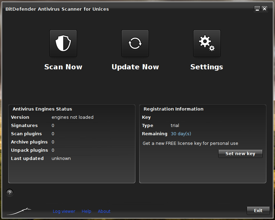Viewport: 275px width, 220px height.
Task: Click the Update Now refresh icon
Action: pos(135,43)
